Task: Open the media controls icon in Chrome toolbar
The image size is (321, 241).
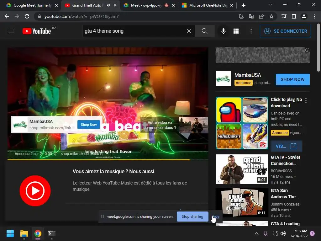Action: pos(284,16)
